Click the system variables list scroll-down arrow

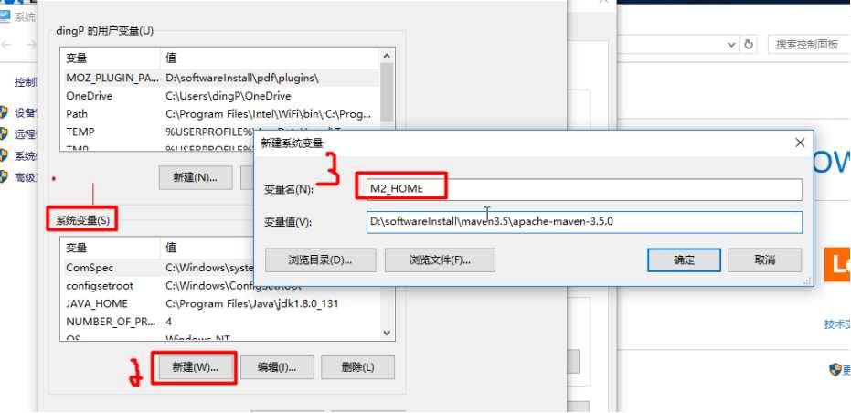pos(387,333)
